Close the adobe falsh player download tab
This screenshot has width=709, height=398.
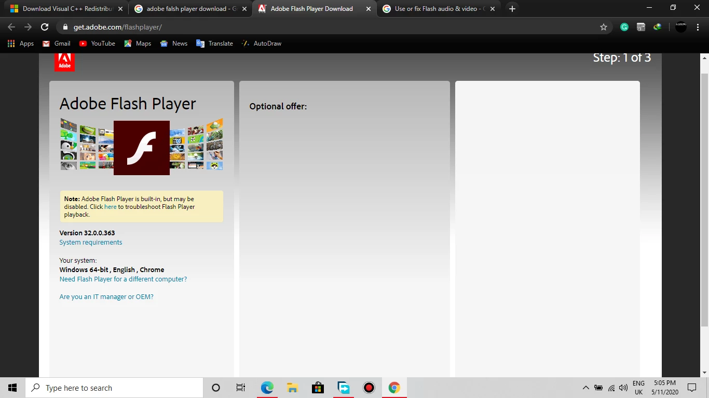click(244, 9)
